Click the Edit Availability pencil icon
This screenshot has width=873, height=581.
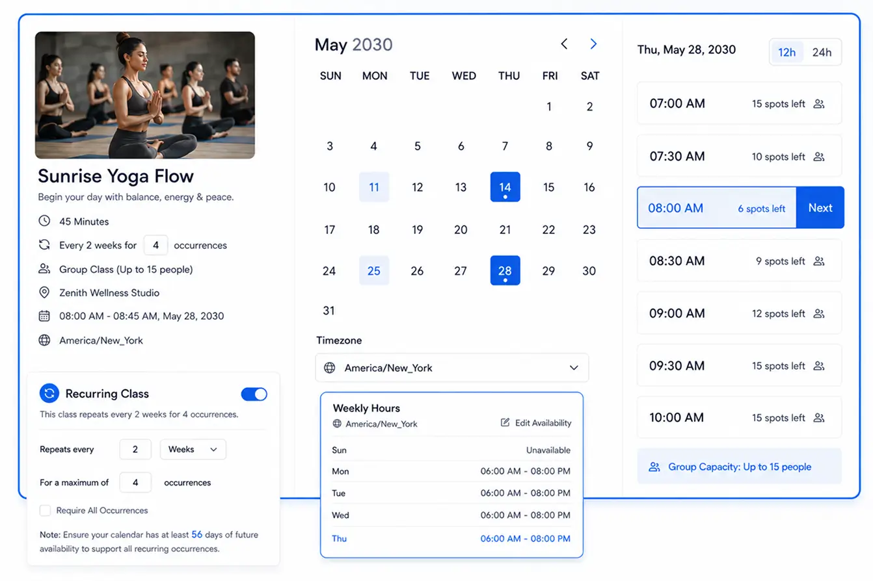click(505, 423)
